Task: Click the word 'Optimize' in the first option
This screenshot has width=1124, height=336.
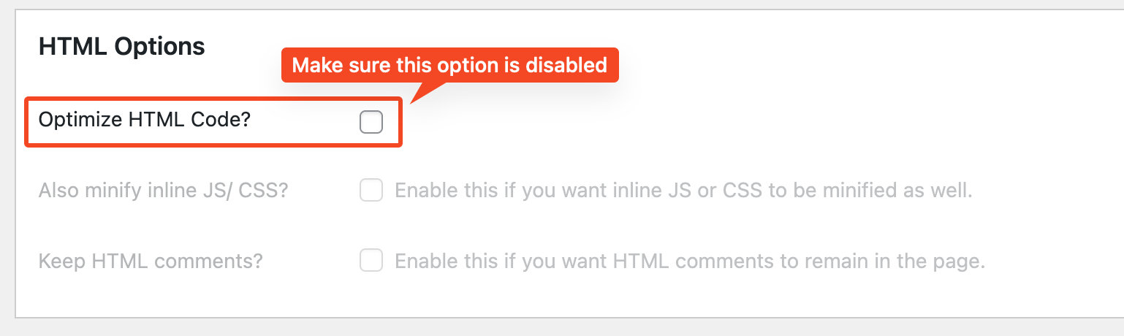Action: pos(80,121)
